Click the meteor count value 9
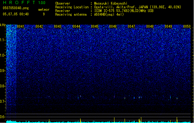 pos(44,14)
